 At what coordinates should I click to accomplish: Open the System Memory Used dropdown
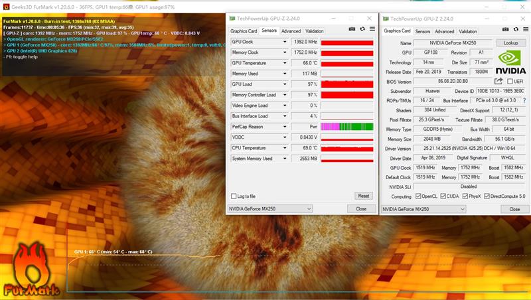(285, 159)
